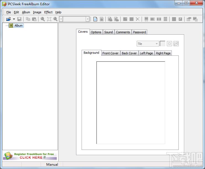Open the Album menu
Screen dimensions: 205x169
click(x=26, y=12)
